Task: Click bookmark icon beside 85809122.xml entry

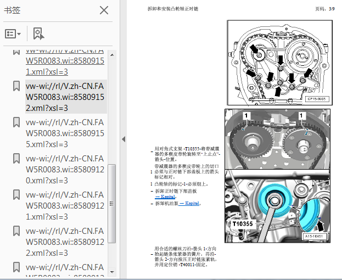Action: (16, 231)
